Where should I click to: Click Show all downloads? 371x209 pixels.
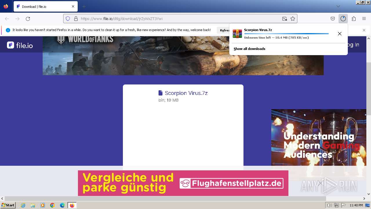coord(250,49)
